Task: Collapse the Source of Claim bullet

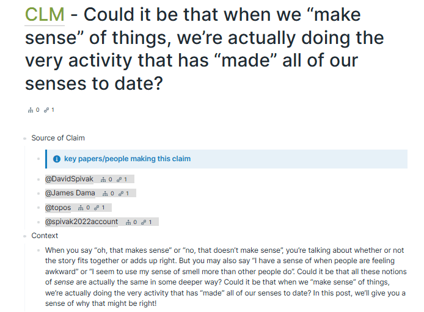Action: [x=25, y=139]
